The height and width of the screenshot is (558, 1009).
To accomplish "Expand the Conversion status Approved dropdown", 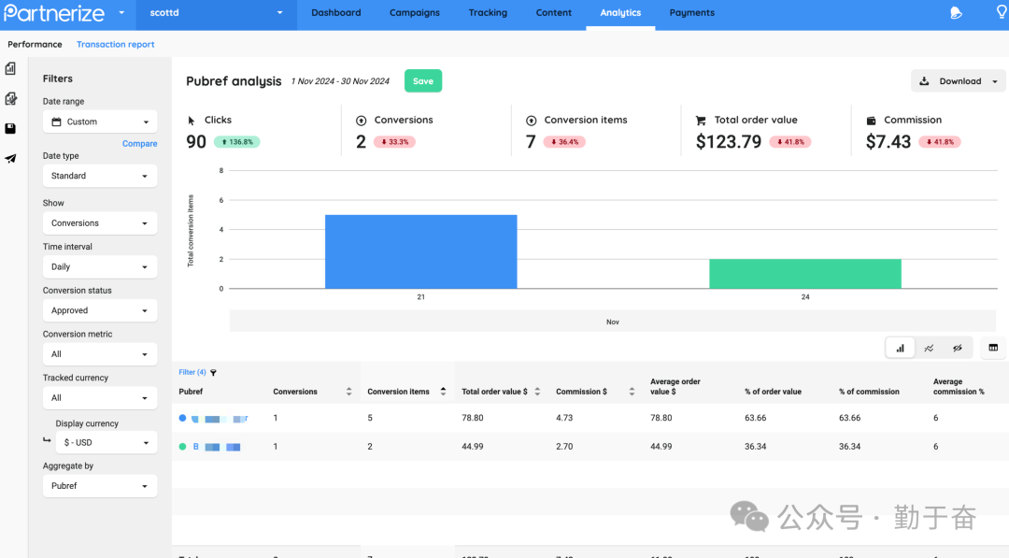I will 100,310.
